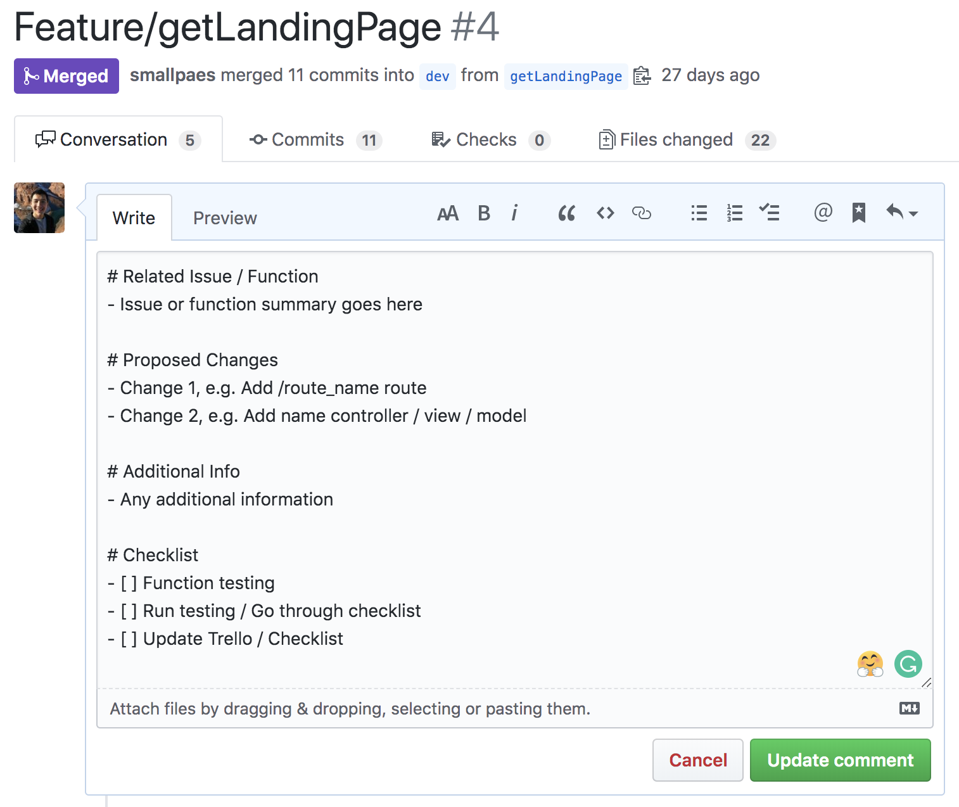The width and height of the screenshot is (959, 807).
Task: Click the user avatar thumbnail
Action: (x=39, y=208)
